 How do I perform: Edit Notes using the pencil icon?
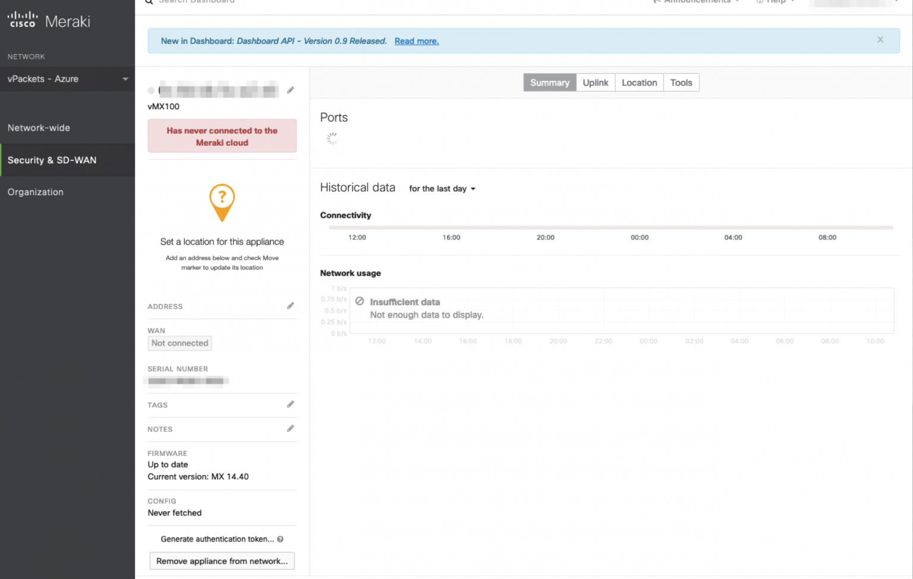click(291, 428)
